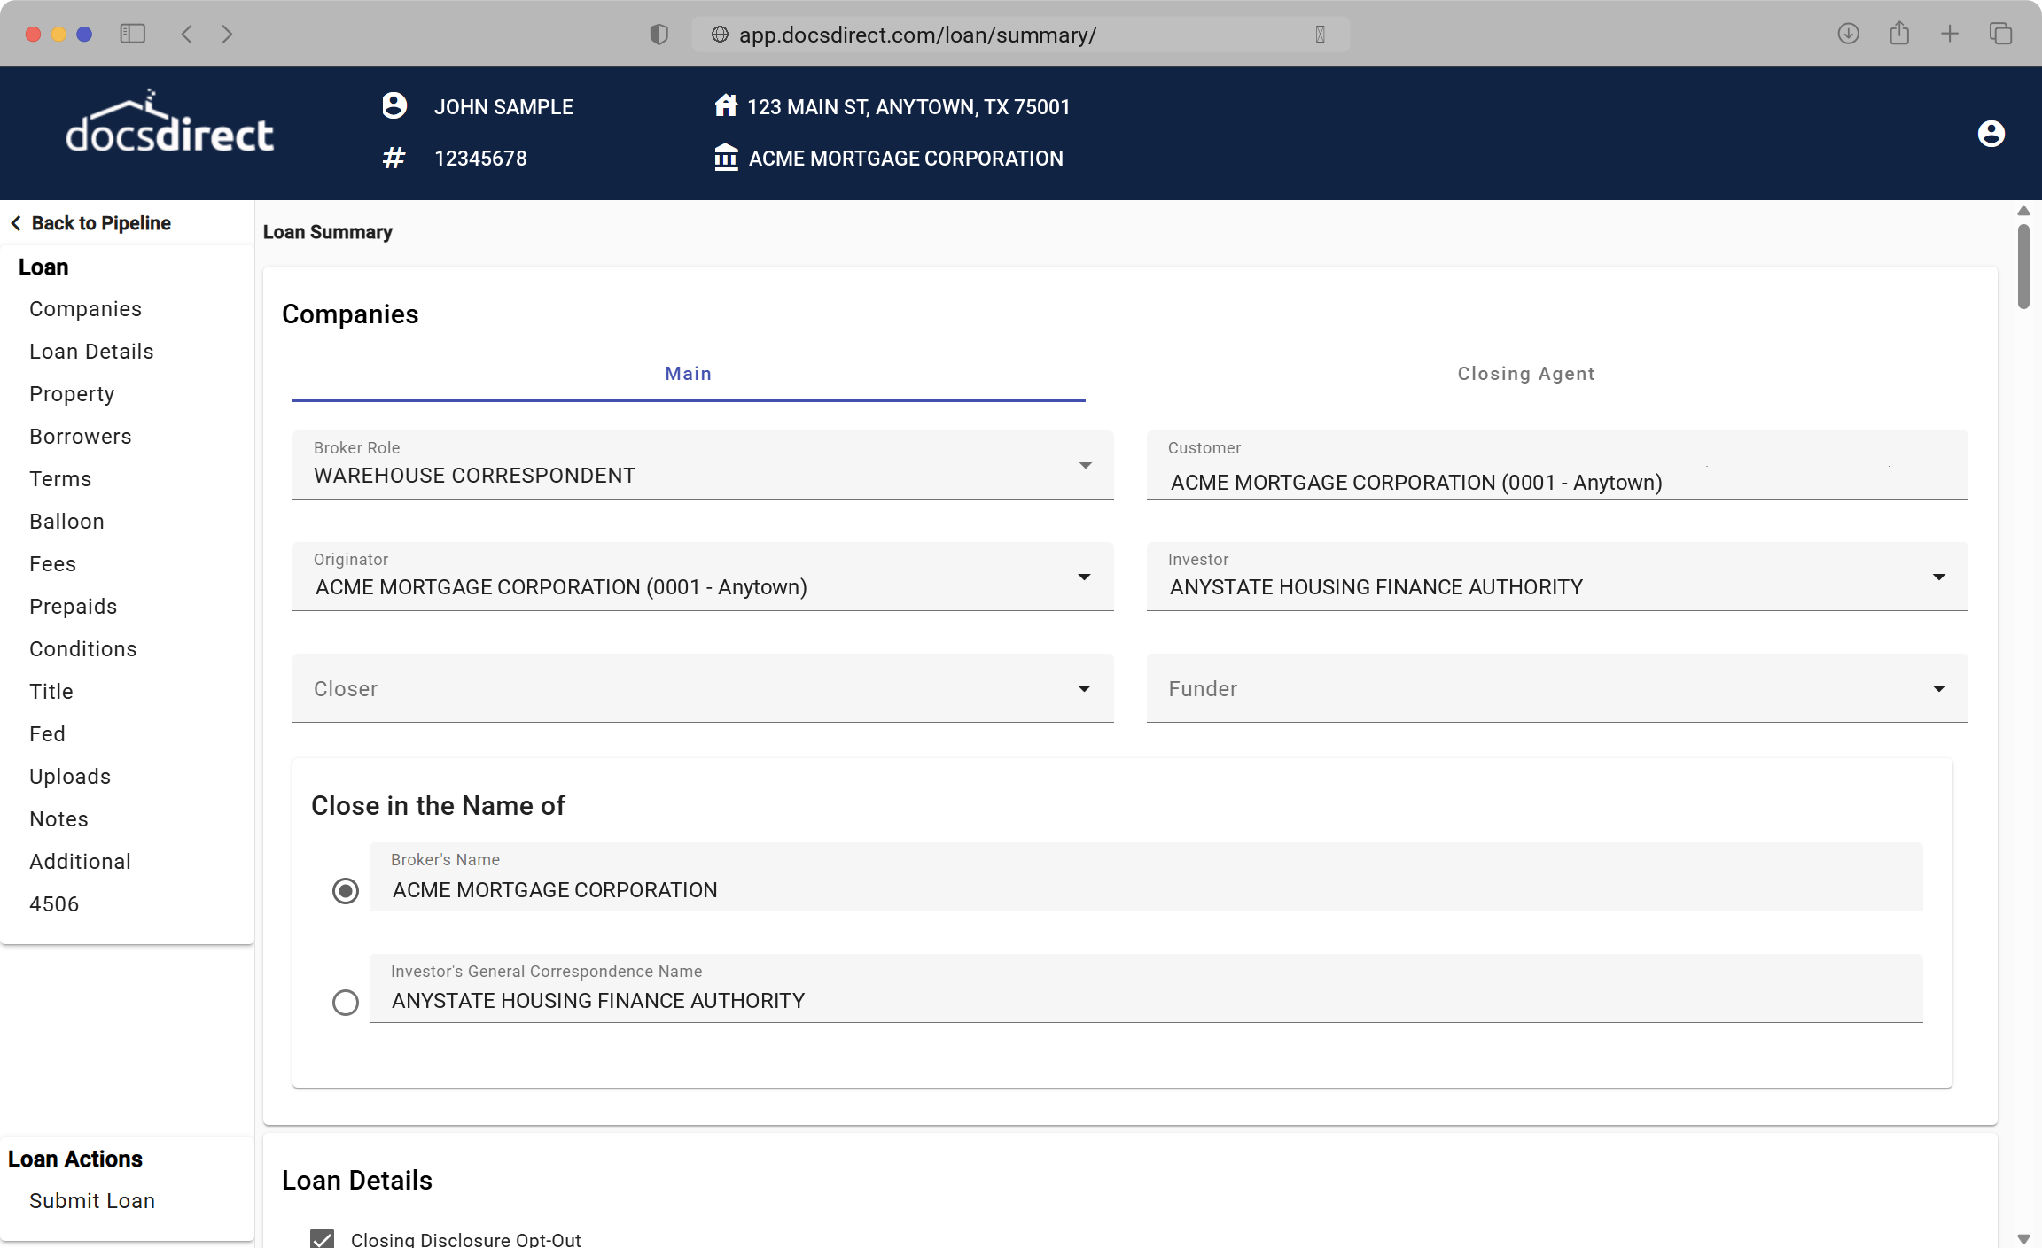Switch to the Closing Agent tab
2042x1248 pixels.
[1526, 374]
